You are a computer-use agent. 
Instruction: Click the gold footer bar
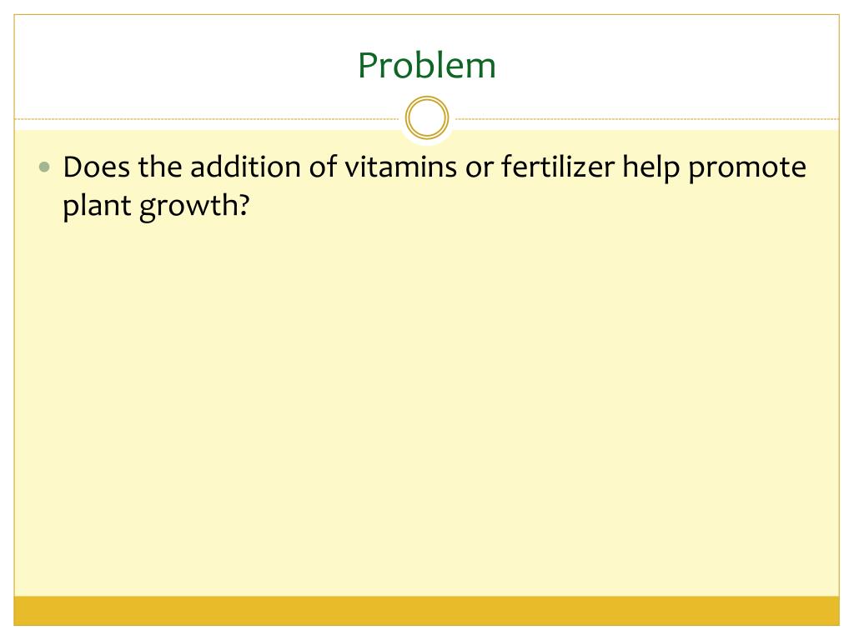[427, 610]
